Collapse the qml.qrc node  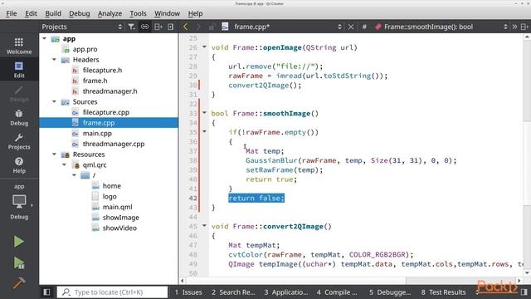(x=65, y=164)
